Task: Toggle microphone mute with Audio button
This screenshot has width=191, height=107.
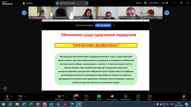Action: (7, 98)
